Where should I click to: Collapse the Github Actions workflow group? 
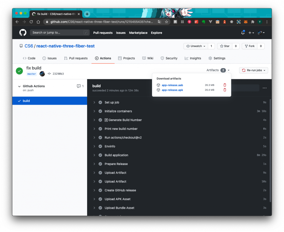pyautogui.click(x=19, y=86)
